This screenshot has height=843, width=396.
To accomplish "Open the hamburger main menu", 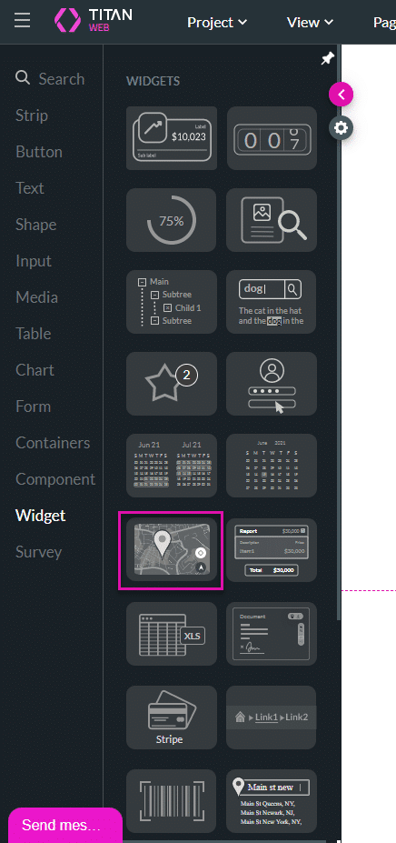I will (23, 20).
